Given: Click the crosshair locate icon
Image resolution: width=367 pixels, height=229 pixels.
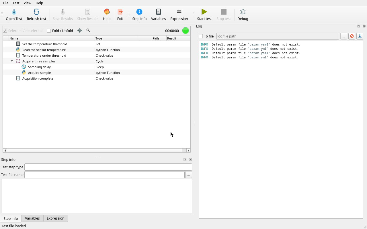Looking at the screenshot, I should click(80, 30).
